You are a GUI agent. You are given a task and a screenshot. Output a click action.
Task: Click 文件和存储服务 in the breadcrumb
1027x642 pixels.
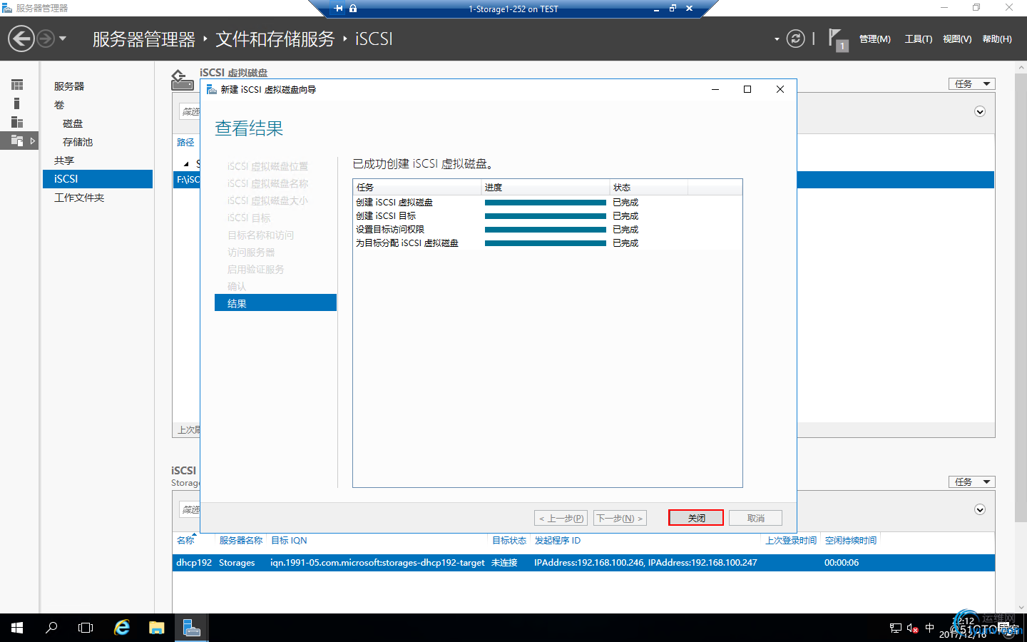275,39
